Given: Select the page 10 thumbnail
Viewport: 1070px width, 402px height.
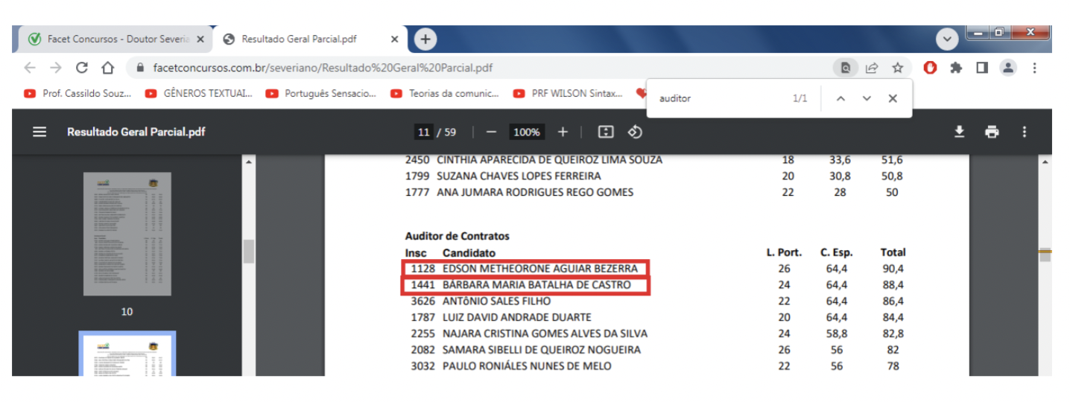Looking at the screenshot, I should point(127,234).
